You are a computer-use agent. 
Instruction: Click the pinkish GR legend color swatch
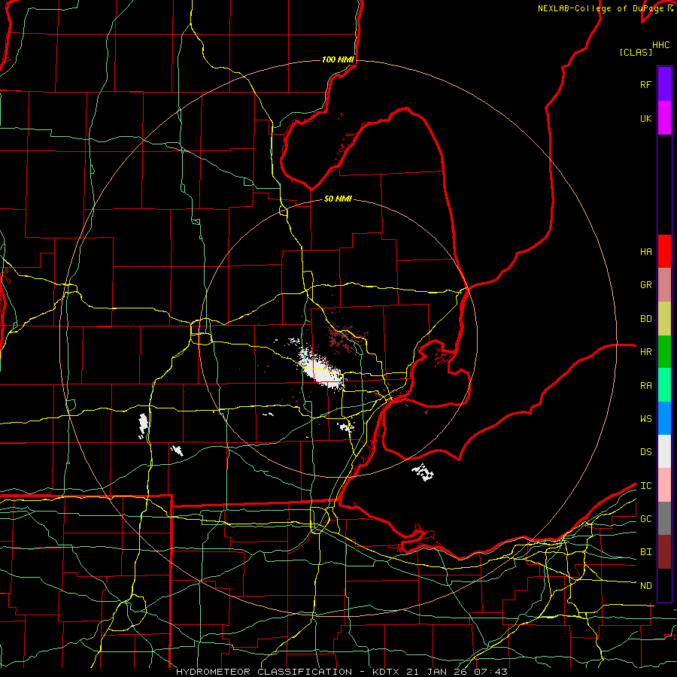pyautogui.click(x=664, y=285)
